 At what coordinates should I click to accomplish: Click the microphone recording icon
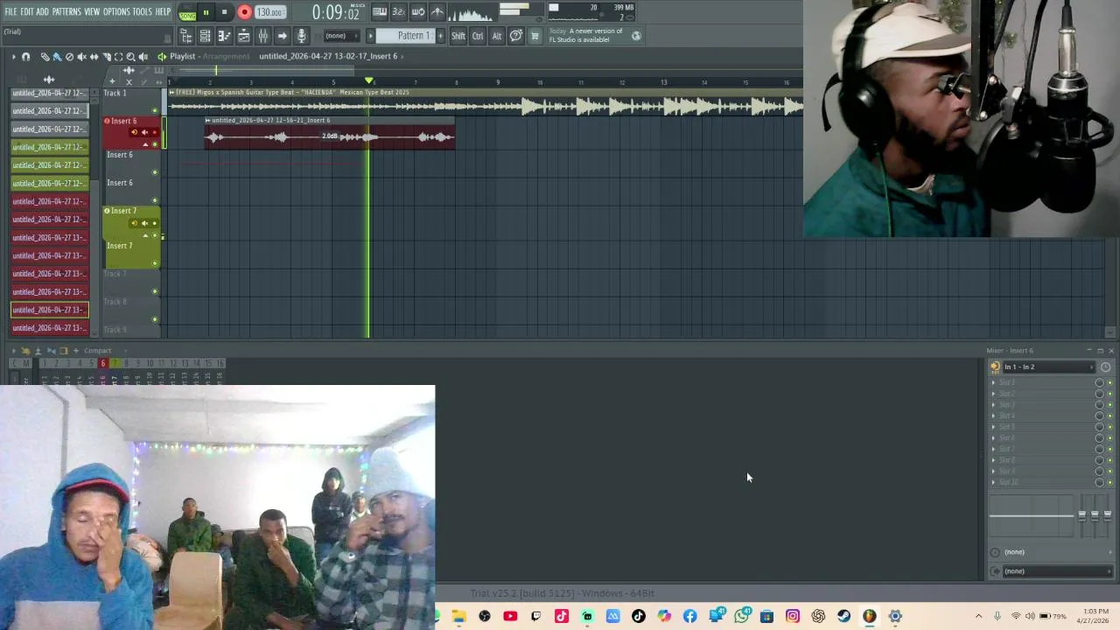(x=301, y=36)
